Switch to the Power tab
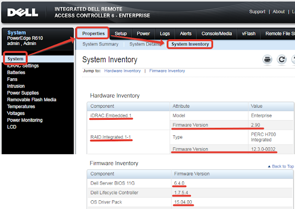Viewport: 295px width, 209px height. (x=143, y=34)
